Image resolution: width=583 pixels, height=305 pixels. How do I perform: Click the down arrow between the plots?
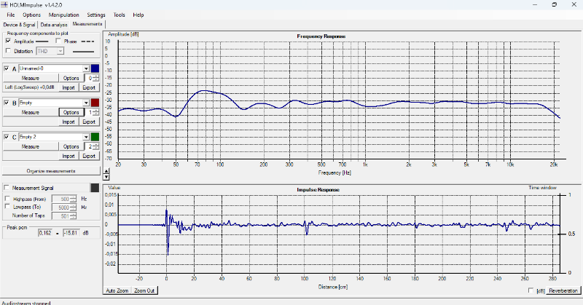click(106, 177)
